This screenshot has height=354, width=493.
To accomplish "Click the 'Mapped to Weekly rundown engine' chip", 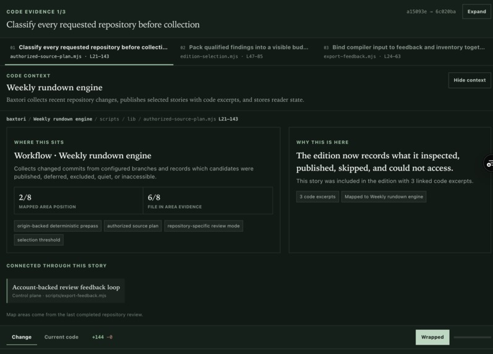I will (384, 196).
